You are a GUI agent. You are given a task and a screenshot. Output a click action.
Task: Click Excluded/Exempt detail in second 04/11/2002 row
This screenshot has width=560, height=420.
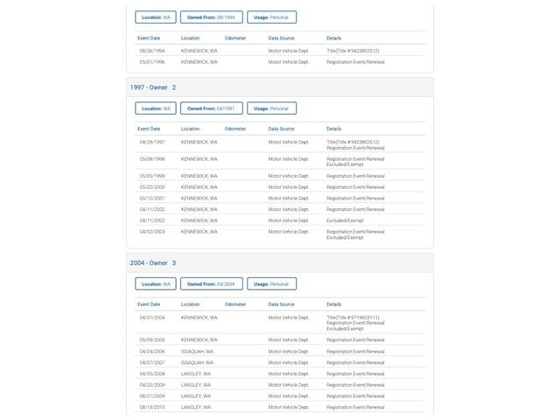345,220
